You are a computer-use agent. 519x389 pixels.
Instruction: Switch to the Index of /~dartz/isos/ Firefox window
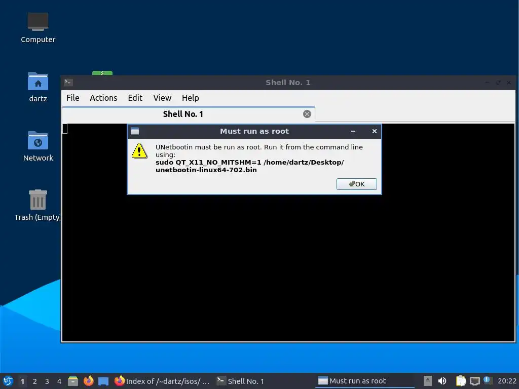pos(162,381)
